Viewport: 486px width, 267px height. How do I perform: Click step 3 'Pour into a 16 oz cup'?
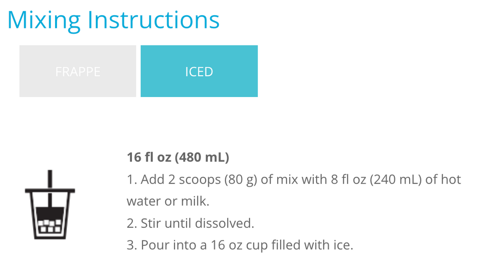click(197, 245)
